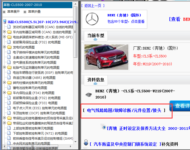The width and height of the screenshot is (190, 150).
Task: Click the tree panel scroll-down arrow
Action: point(75,142)
